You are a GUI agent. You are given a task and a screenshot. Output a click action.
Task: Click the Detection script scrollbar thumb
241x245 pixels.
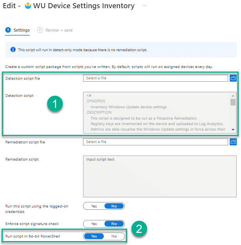pos(233,102)
